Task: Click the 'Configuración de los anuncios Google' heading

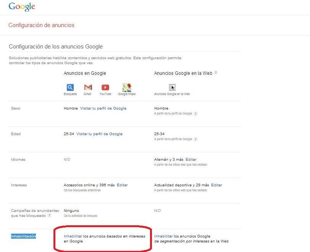Action: click(56, 47)
